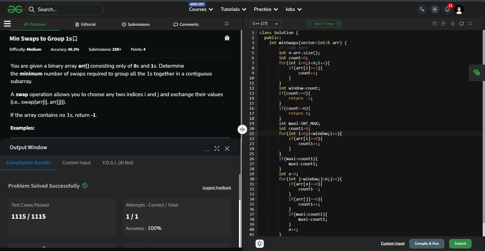Viewport: 485px width, 251px height.
Task: Switch to the Editorial tab
Action: pyautogui.click(x=85, y=24)
